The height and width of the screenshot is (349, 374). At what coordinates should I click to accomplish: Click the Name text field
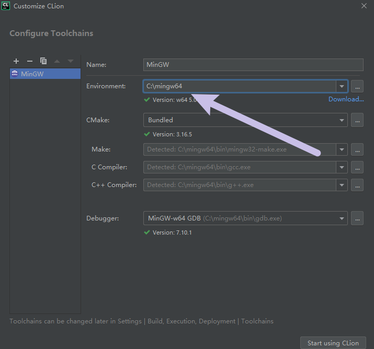tap(253, 65)
